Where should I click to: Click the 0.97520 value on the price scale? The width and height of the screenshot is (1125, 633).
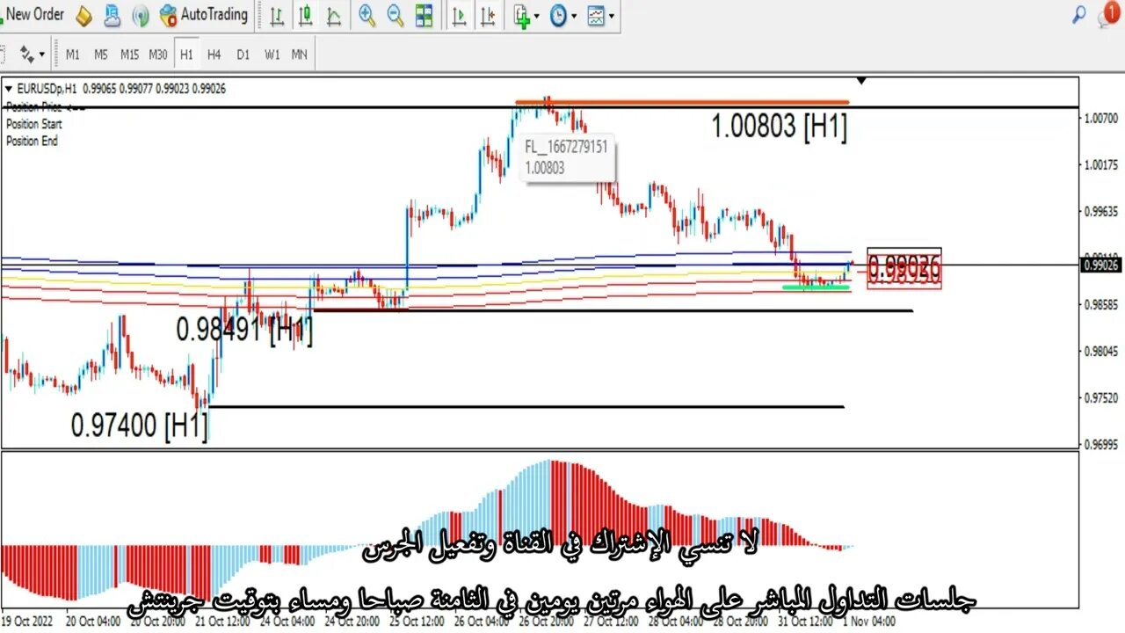1100,397
